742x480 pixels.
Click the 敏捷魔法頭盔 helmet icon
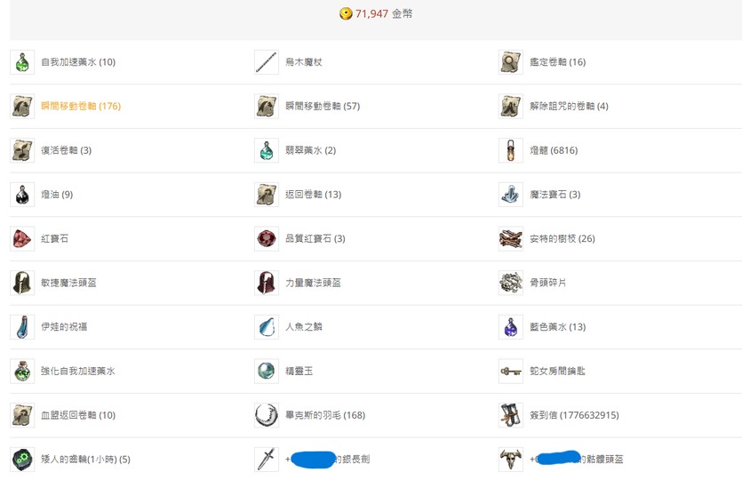click(22, 283)
